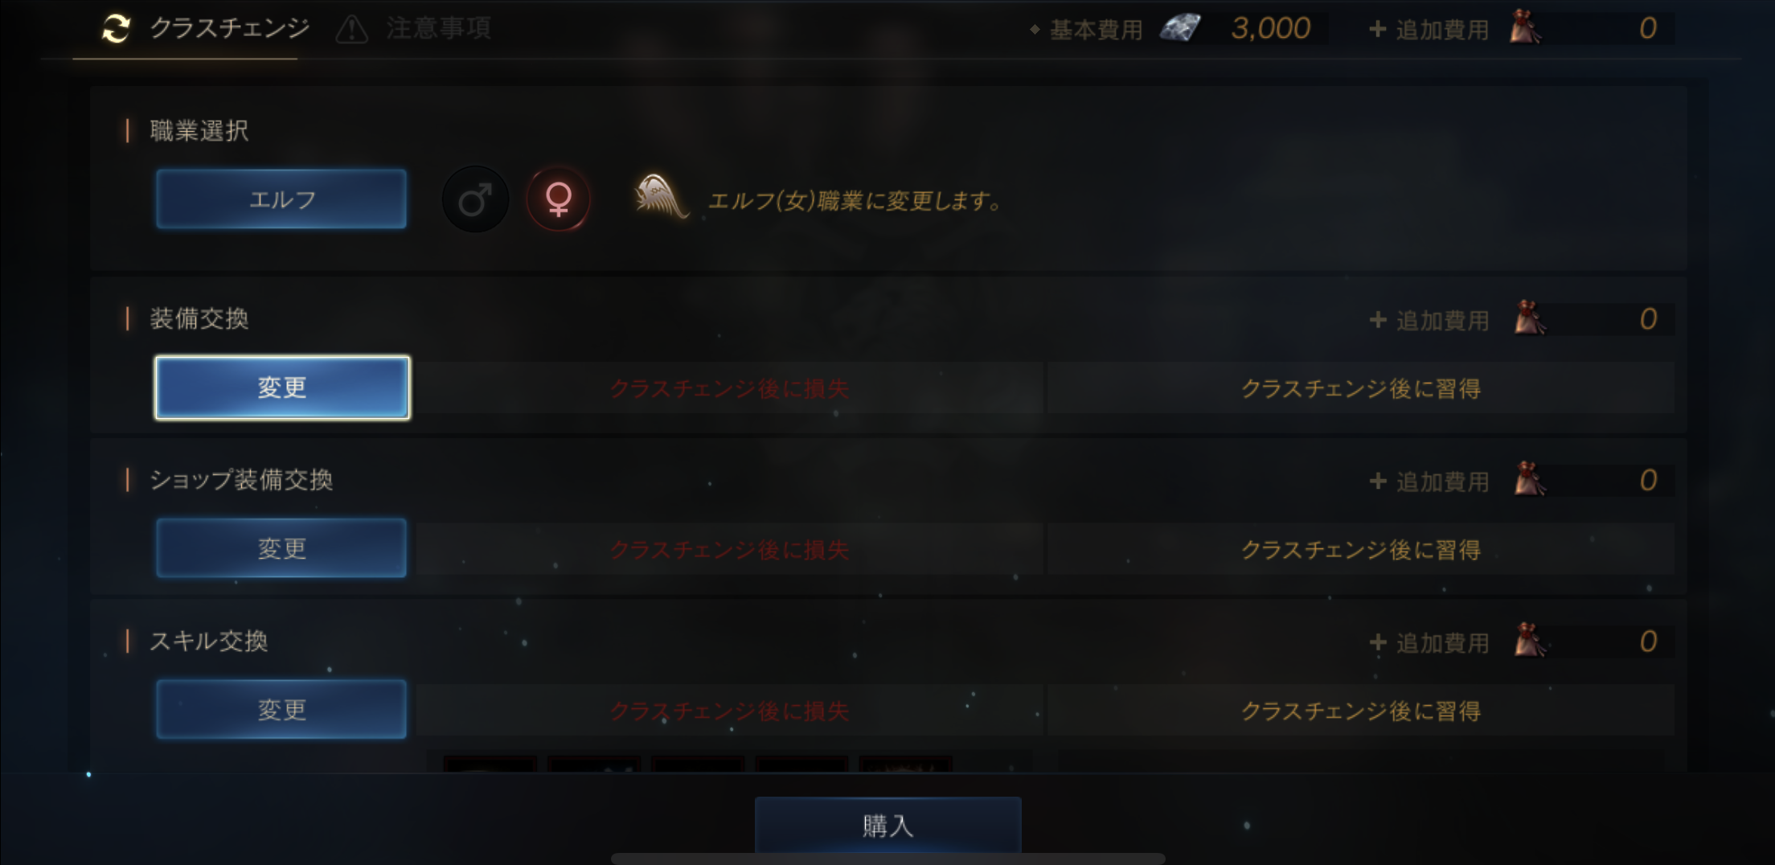The height and width of the screenshot is (865, 1775).
Task: Click the elf wing emblem icon
Action: pos(661,197)
